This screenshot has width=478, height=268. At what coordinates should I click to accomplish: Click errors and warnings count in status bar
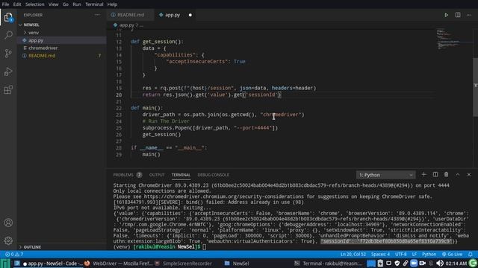coord(14,255)
